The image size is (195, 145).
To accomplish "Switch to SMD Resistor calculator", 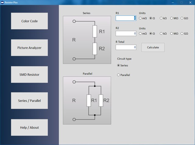I will click(29, 74).
